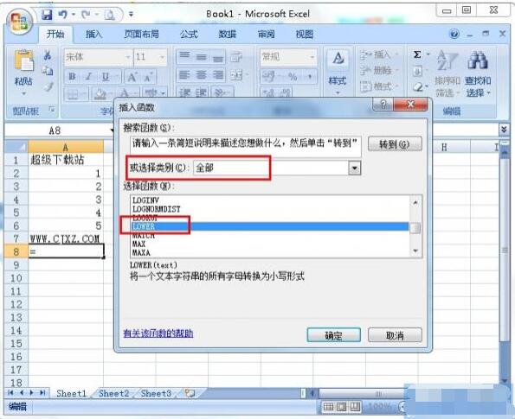Open the function category dropdown arrow
Screen dimensions: 515x419
(354, 168)
